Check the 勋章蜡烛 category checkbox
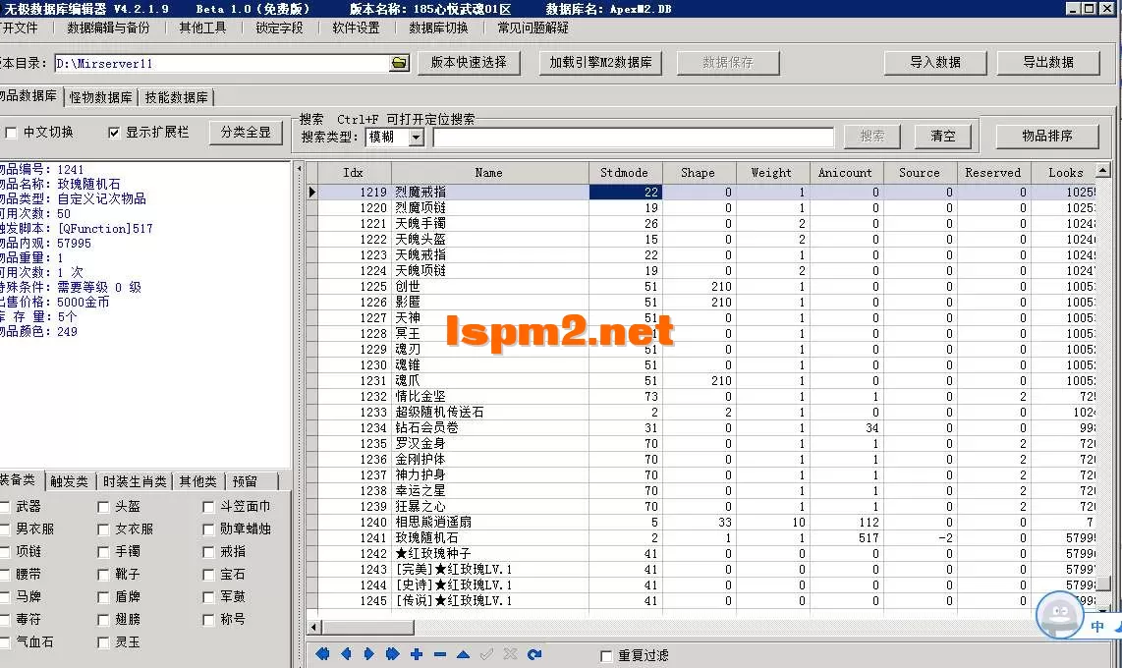1122x668 pixels. pos(208,529)
